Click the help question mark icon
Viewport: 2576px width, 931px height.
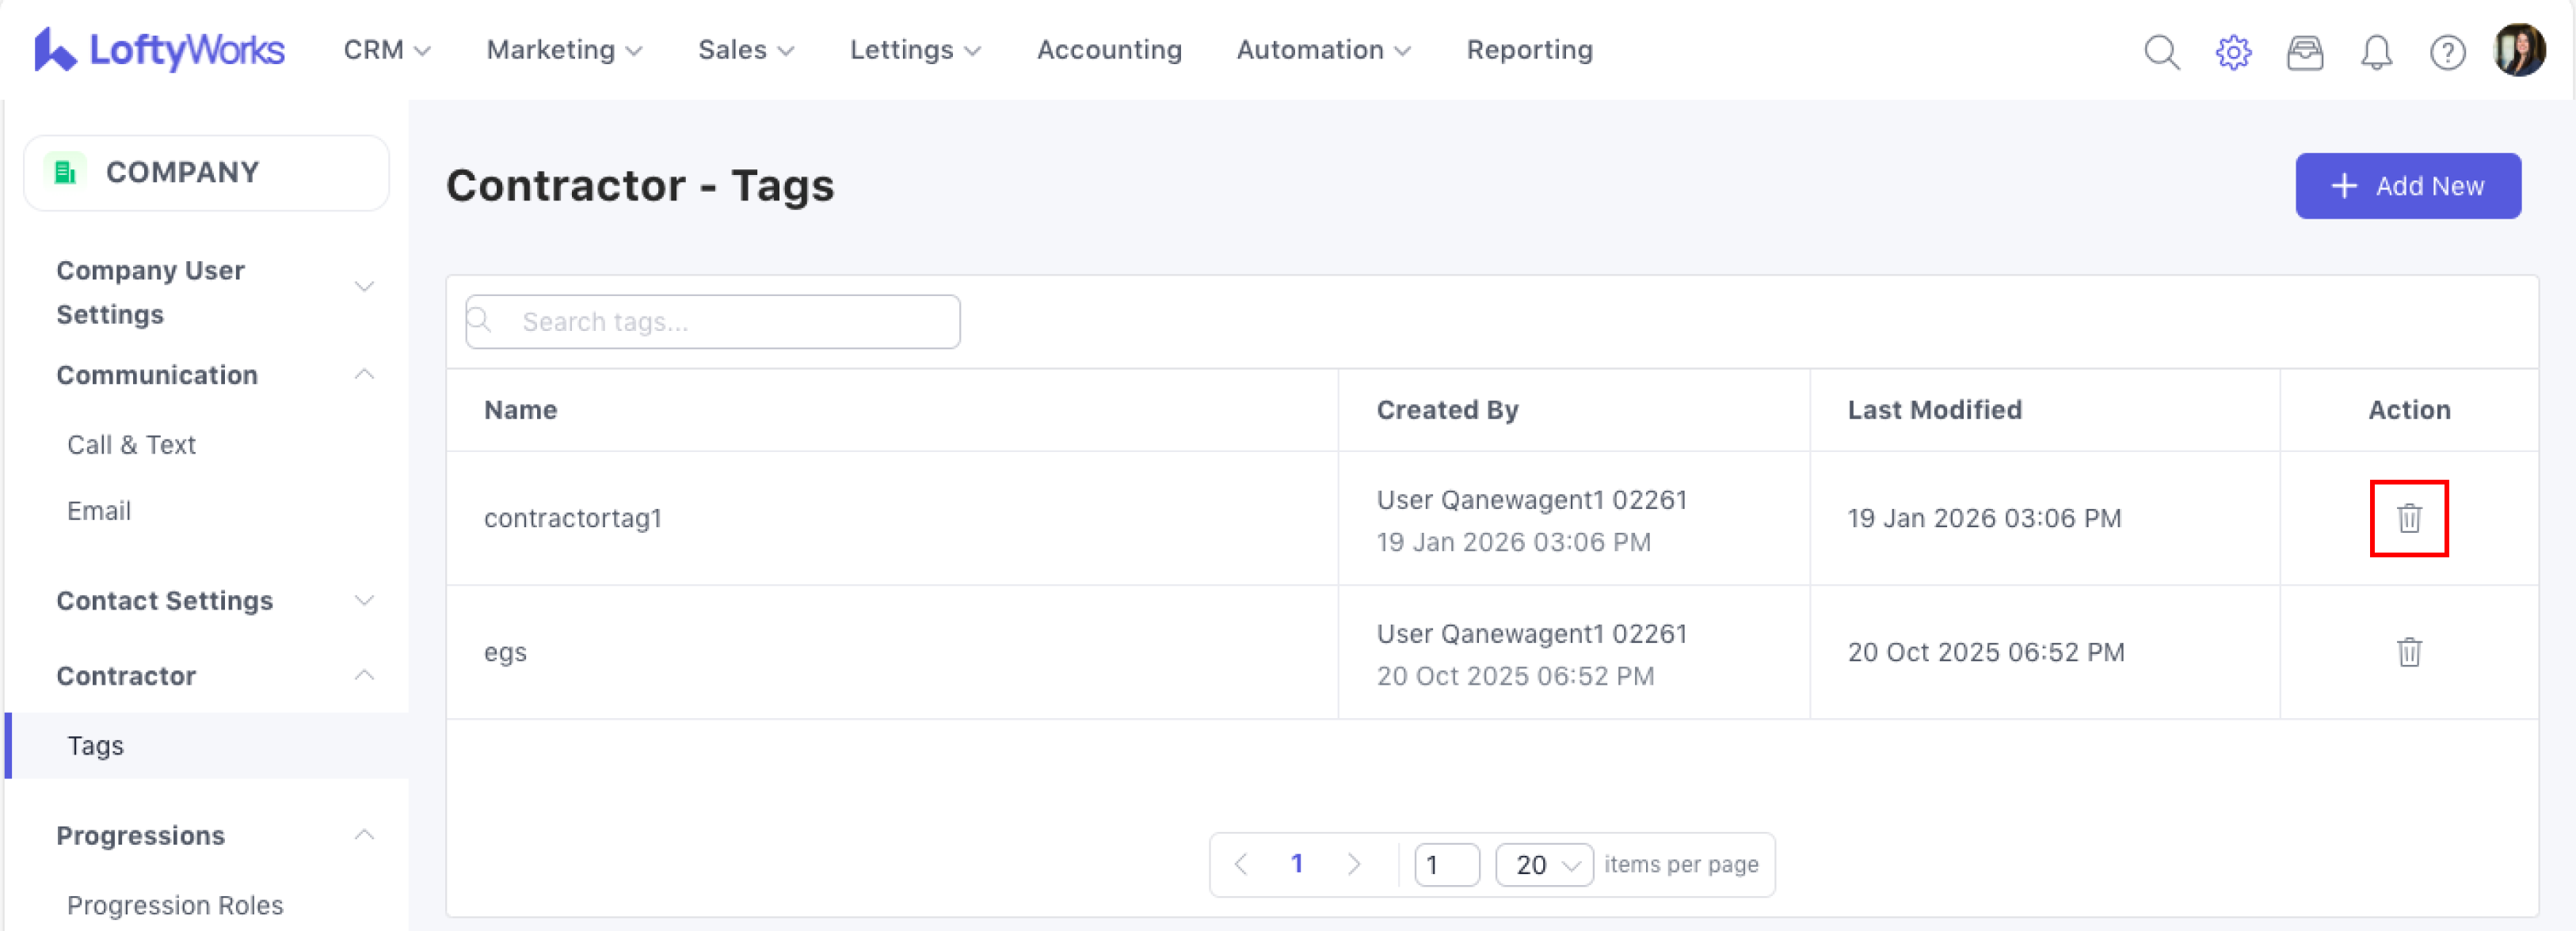point(2447,52)
